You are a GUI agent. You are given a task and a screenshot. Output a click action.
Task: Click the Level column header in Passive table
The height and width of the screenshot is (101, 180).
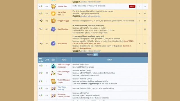pos(47,60)
